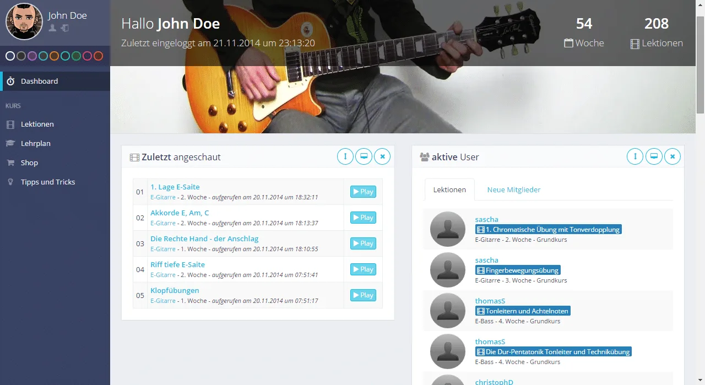Click username sascha above Fingerbewegungsübung
The height and width of the screenshot is (385, 705).
(x=487, y=260)
